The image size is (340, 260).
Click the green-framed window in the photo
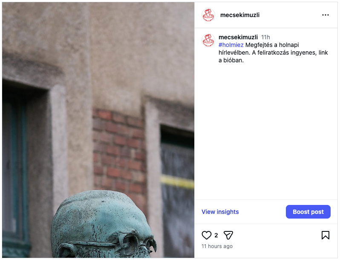[x=15, y=169]
